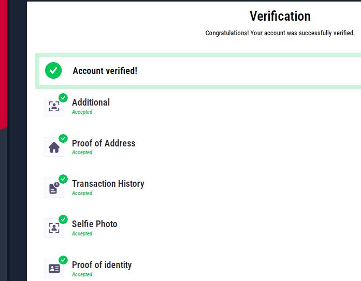Viewport: 361px width, 281px height.
Task: Click the Proof of identity ID card icon
Action: (x=54, y=269)
